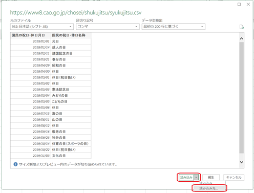This screenshot has height=193, width=254.
Task: Click the cell 2019/01/14
Action: (31, 47)
